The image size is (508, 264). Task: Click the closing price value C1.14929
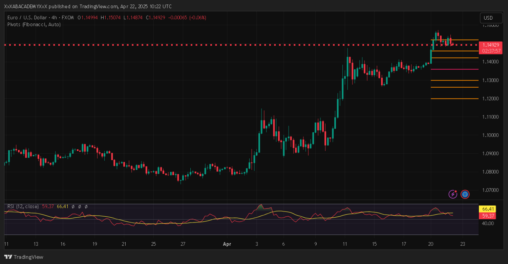coord(155,18)
